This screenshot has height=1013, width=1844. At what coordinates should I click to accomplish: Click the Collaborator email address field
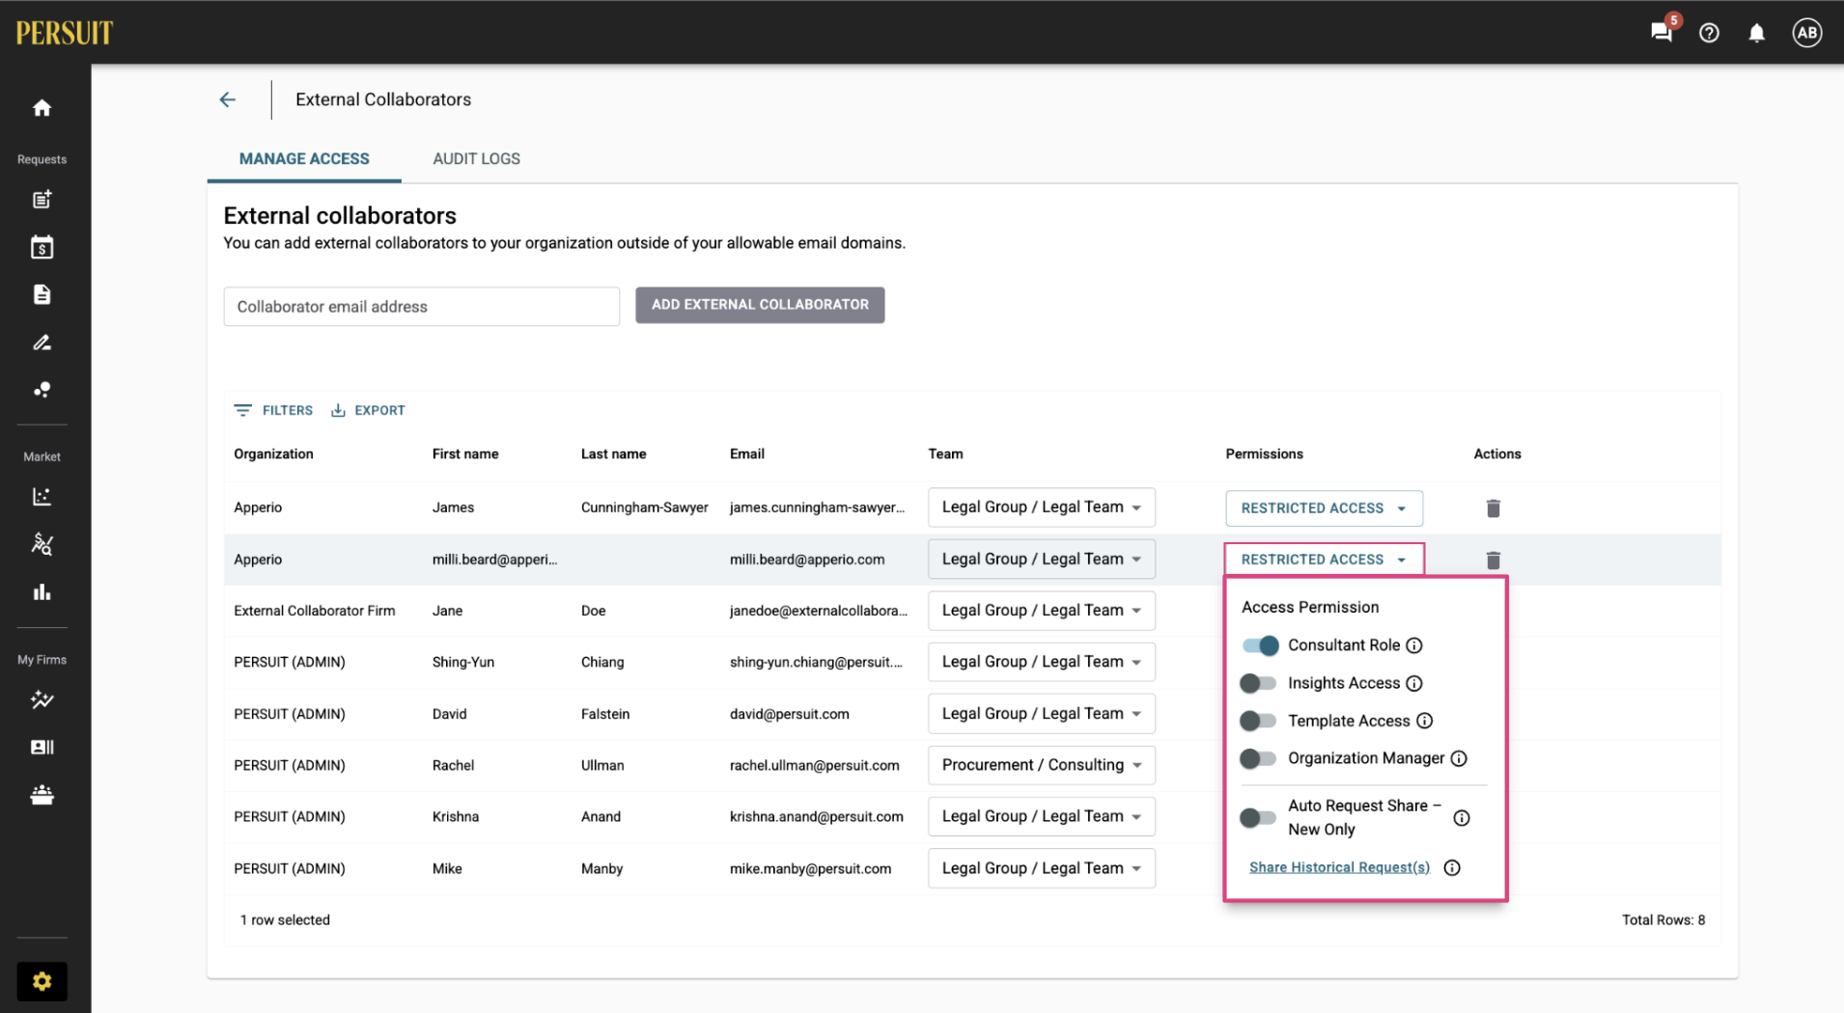tap(421, 307)
